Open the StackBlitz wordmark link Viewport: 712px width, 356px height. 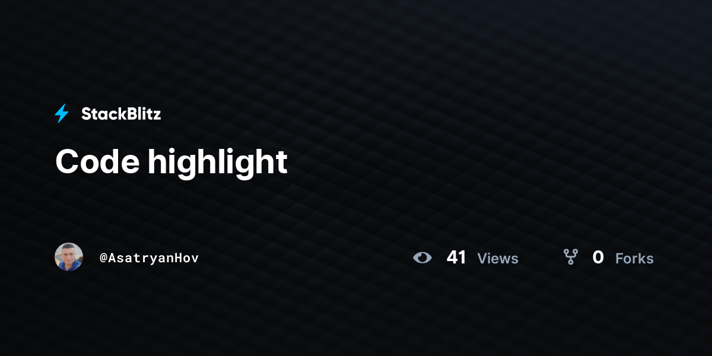coord(121,114)
